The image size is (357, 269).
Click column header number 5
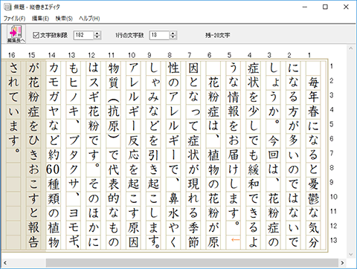pos(229,55)
